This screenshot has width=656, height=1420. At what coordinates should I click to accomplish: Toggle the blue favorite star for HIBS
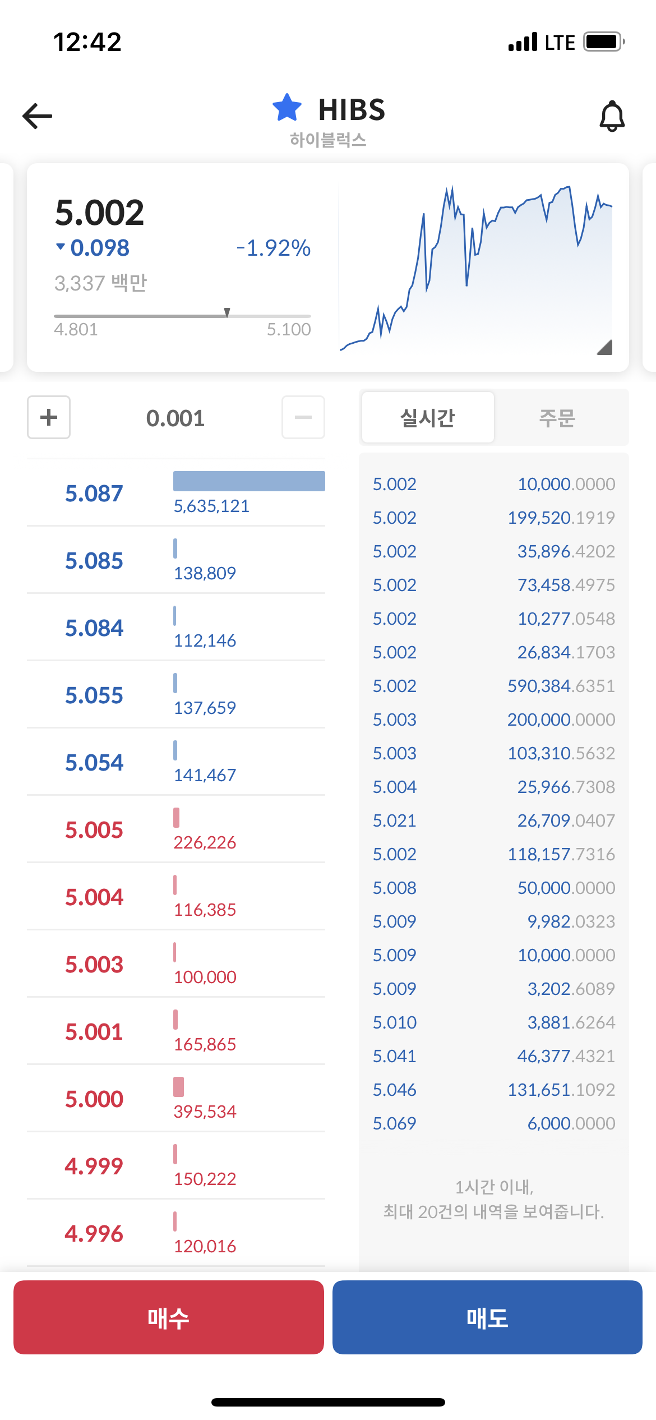coord(287,108)
